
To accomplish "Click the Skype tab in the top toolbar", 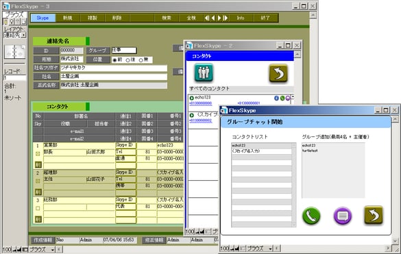I will pos(43,18).
